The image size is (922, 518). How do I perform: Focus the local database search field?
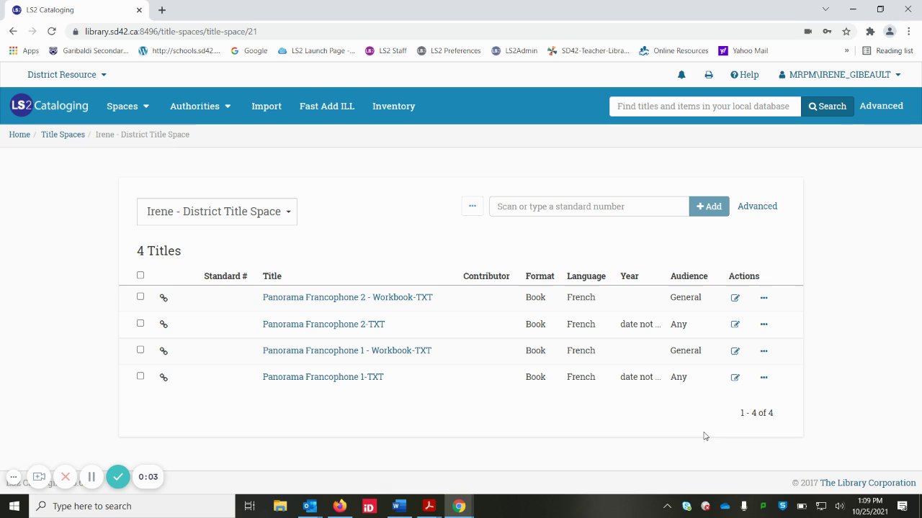(x=705, y=106)
